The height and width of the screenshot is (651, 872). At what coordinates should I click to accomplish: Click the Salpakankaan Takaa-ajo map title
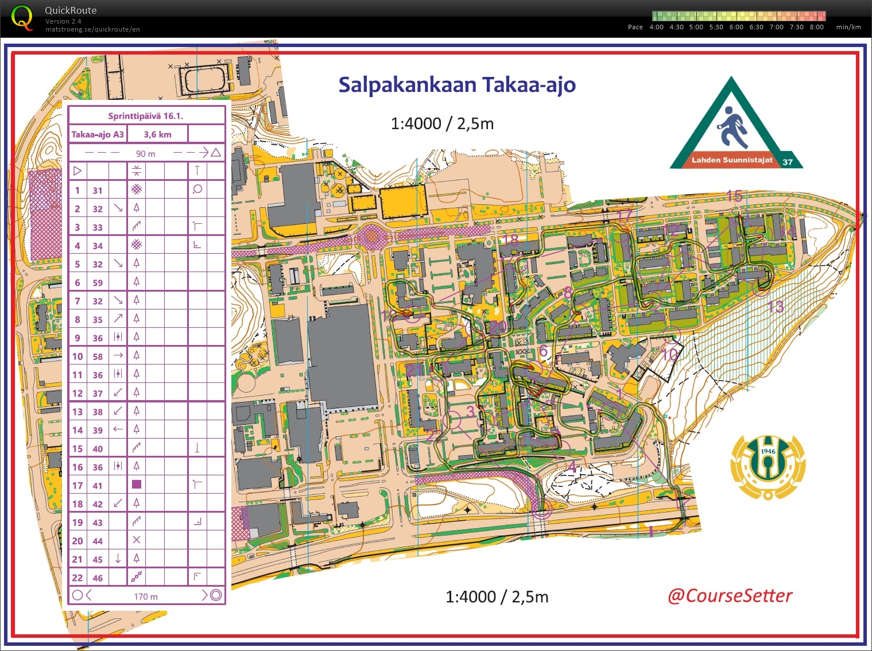pos(457,85)
